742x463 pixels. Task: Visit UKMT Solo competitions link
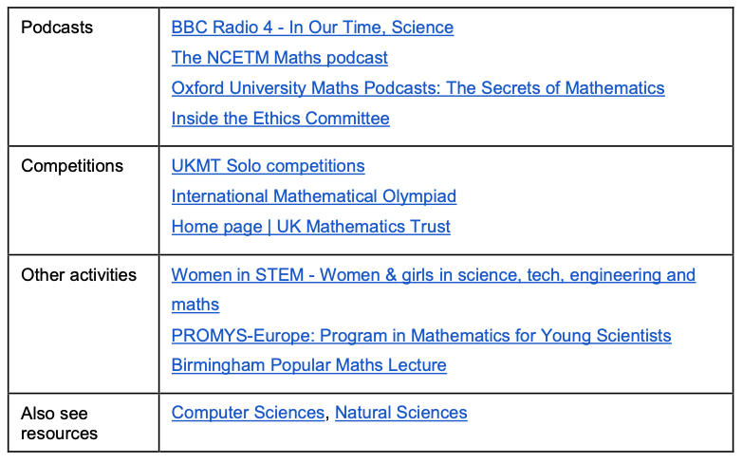point(268,166)
